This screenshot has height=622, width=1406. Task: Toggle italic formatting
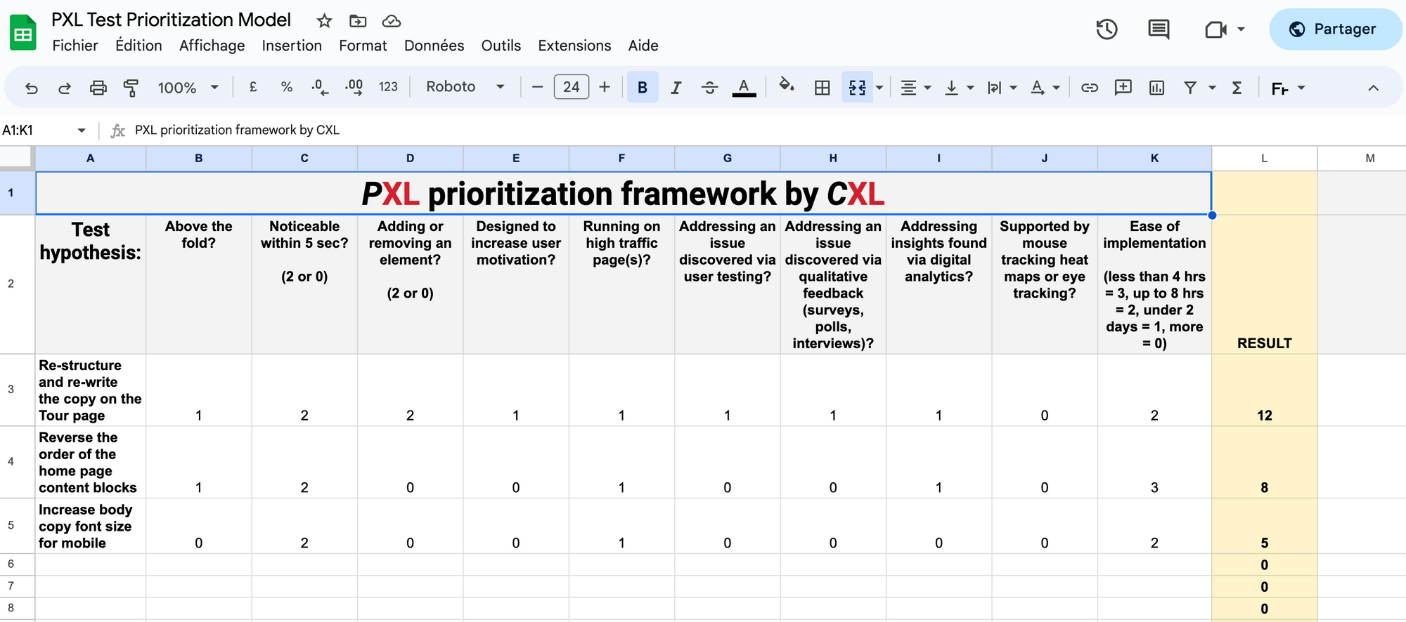coord(676,87)
